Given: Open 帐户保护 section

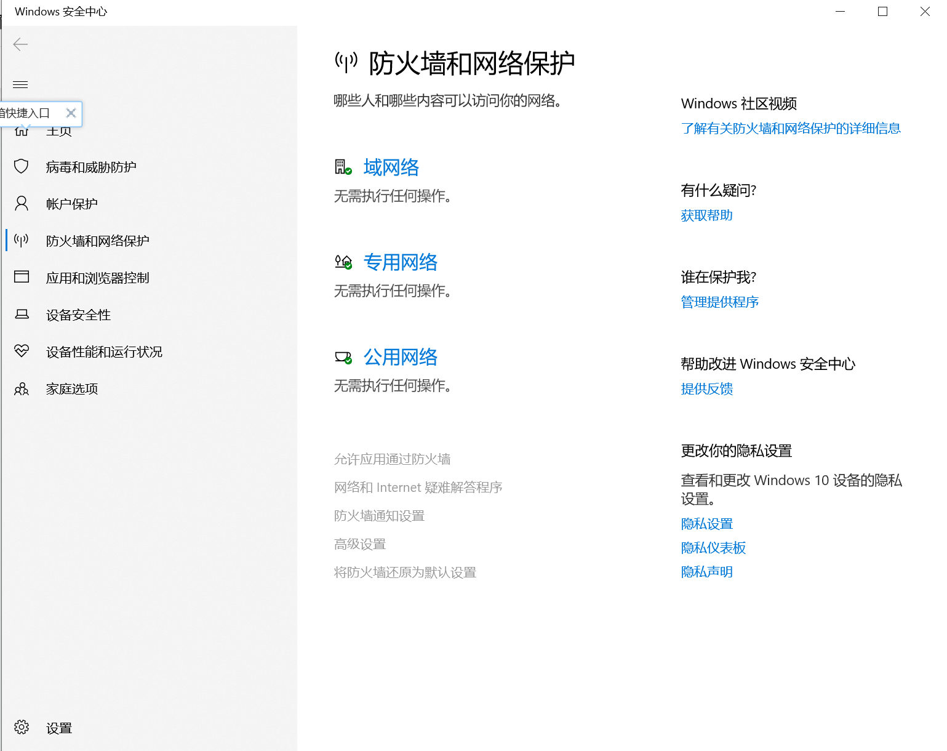Looking at the screenshot, I should [72, 204].
